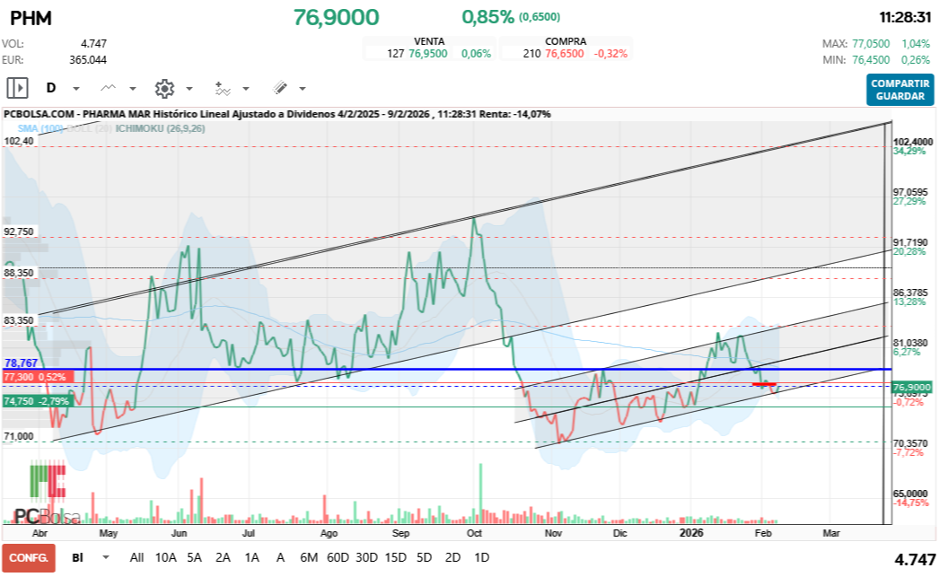
Task: Click the blue 78,767 price level label
Action: click(x=20, y=363)
